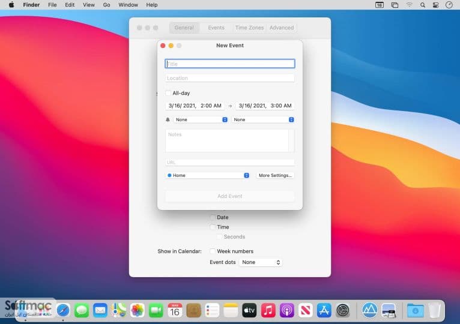The width and height of the screenshot is (460, 324).
Task: Open System Preferences from the Dock
Action: click(x=343, y=311)
